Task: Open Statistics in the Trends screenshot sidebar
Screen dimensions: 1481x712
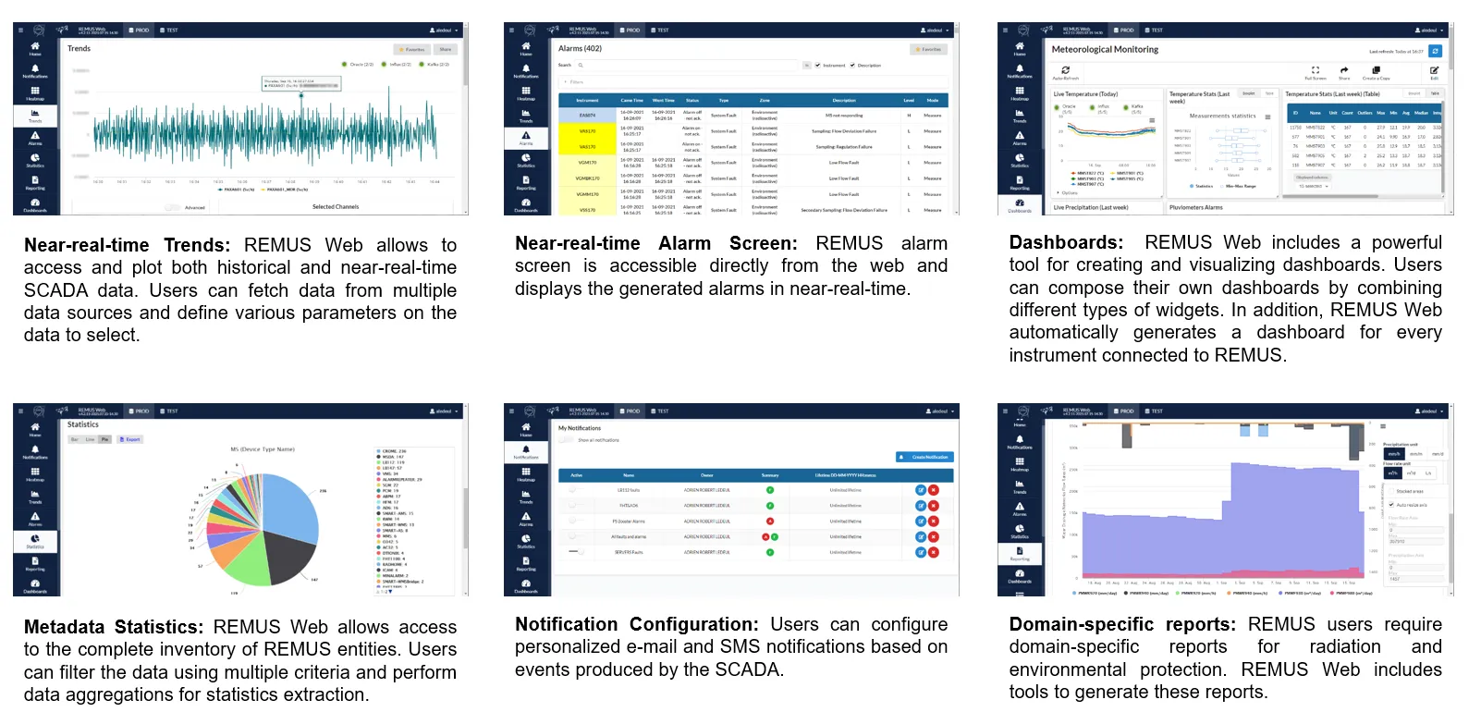Action: pyautogui.click(x=35, y=160)
